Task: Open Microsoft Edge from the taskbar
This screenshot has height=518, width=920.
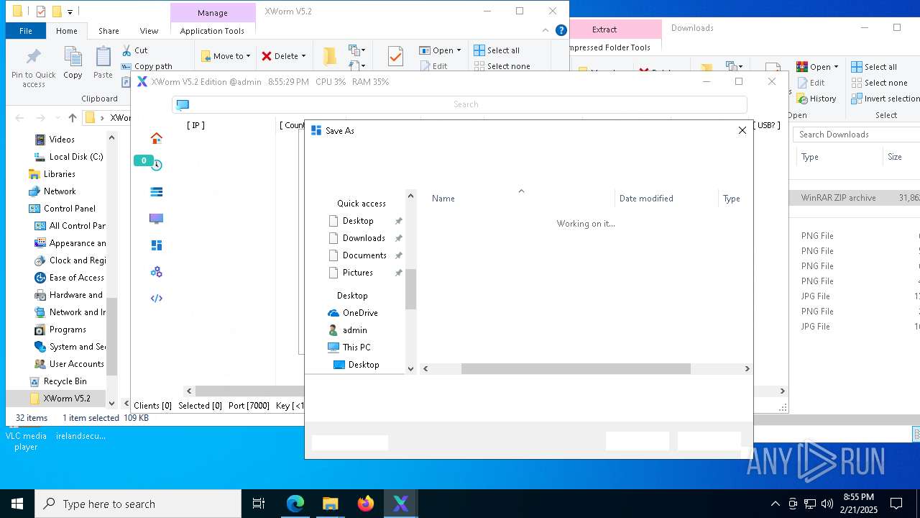Action: point(295,504)
